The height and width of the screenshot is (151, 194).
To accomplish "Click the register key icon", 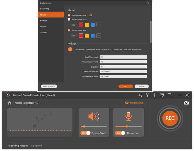I will coord(147,95).
